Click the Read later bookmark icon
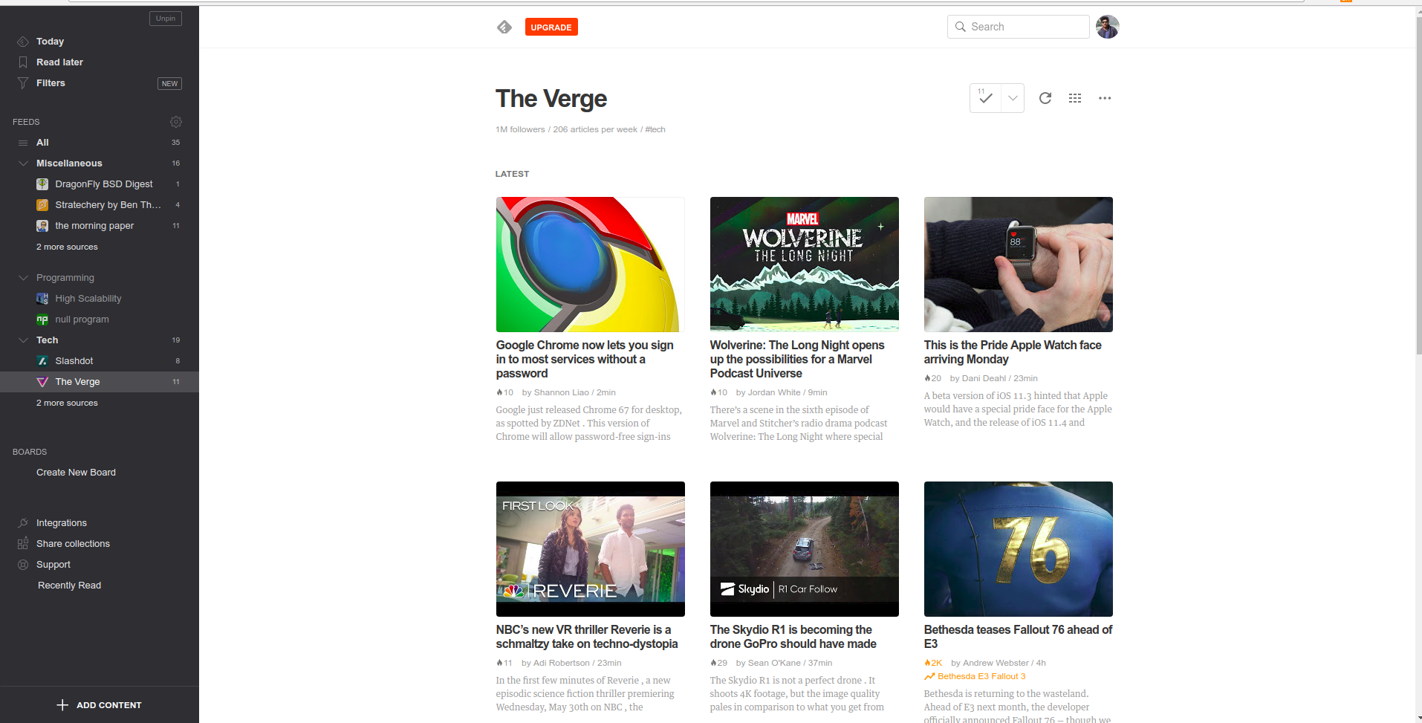The width and height of the screenshot is (1422, 723). [x=23, y=62]
